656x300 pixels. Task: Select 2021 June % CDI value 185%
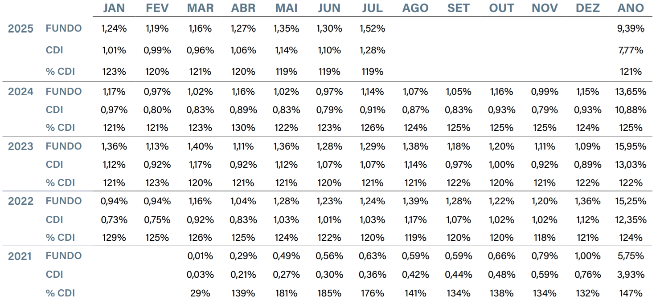[329, 293]
